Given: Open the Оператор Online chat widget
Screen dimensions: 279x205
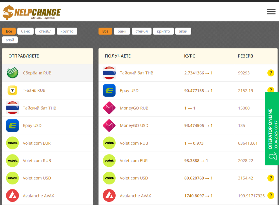Looking at the screenshot, I should coord(272,129).
